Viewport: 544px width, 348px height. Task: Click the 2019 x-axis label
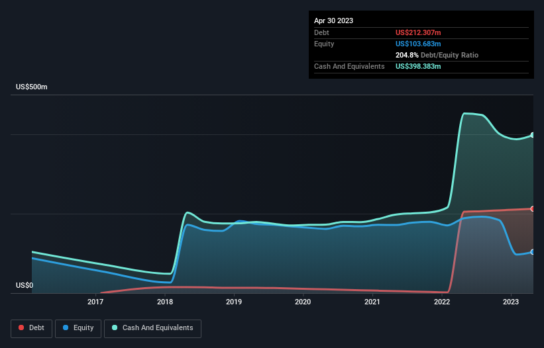click(x=234, y=302)
